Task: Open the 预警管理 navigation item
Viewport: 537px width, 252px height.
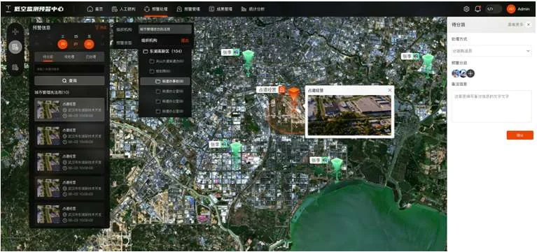Action: tap(188, 9)
